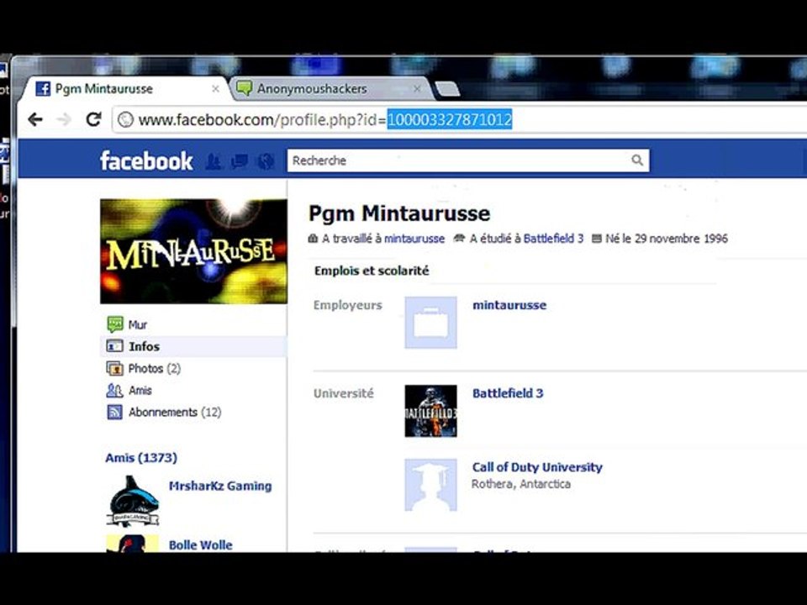Click the Abonnements feed icon in sidebar
Viewport: 807px width, 605px height.
click(x=115, y=412)
